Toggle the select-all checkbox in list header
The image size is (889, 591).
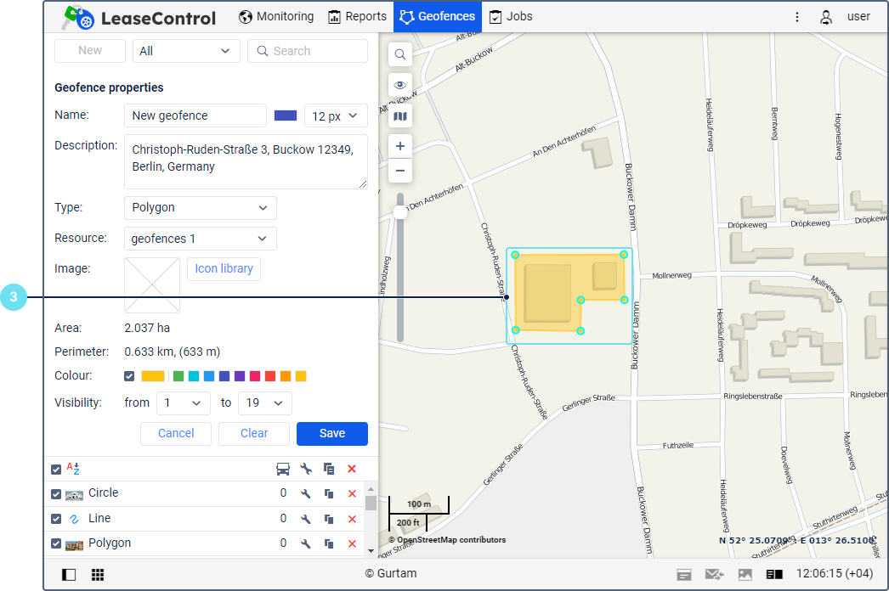[x=56, y=469]
